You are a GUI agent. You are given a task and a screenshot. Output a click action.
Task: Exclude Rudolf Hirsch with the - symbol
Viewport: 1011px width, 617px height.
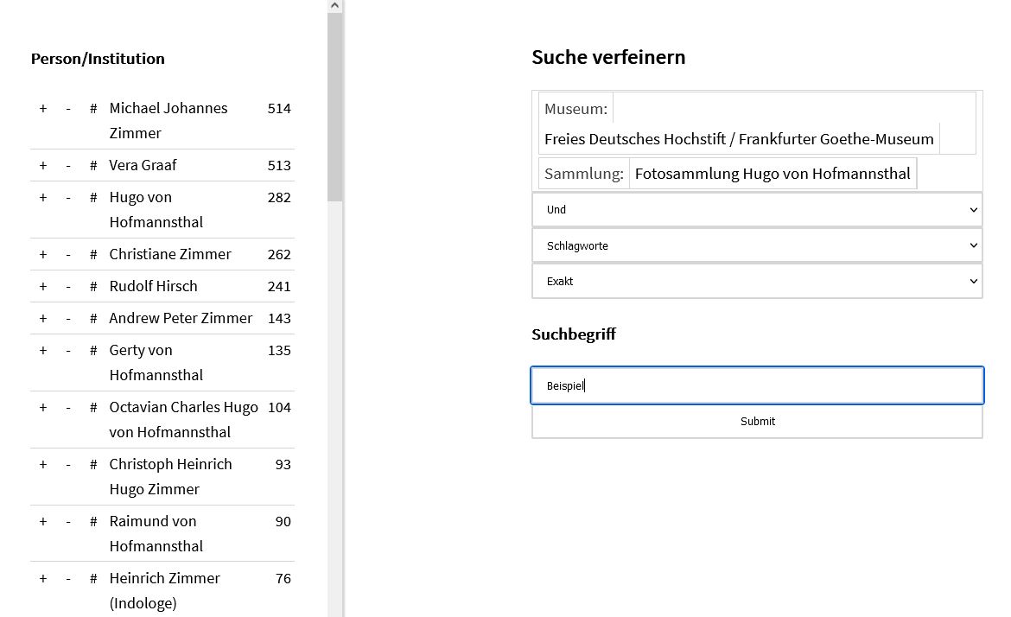click(68, 286)
